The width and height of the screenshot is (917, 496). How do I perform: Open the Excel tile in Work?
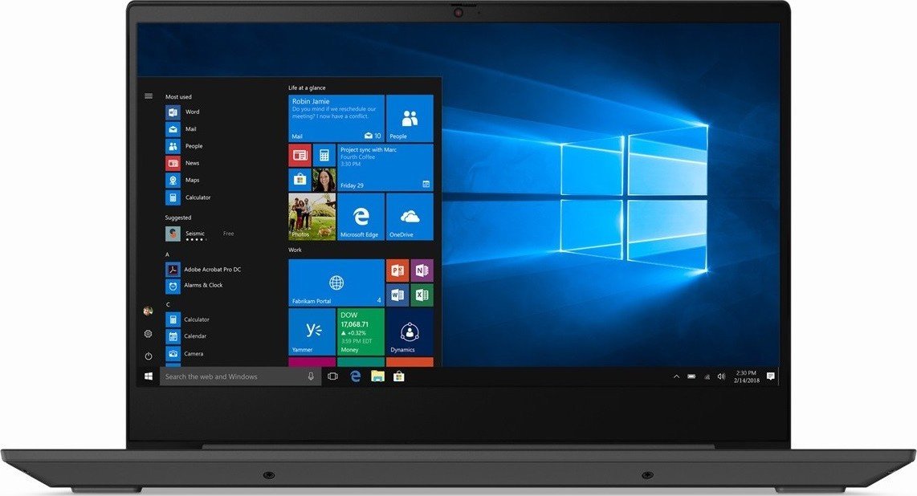coord(422,295)
